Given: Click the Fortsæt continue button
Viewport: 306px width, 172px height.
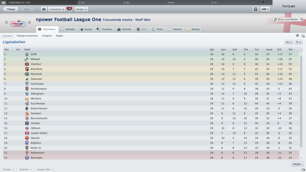Looking at the screenshot, I should pos(289,6).
